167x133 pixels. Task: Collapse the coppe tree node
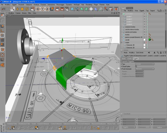pos(122,42)
